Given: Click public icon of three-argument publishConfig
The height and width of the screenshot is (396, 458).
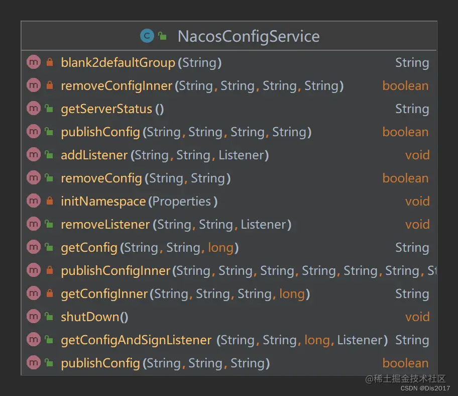Looking at the screenshot, I should pos(49,362).
